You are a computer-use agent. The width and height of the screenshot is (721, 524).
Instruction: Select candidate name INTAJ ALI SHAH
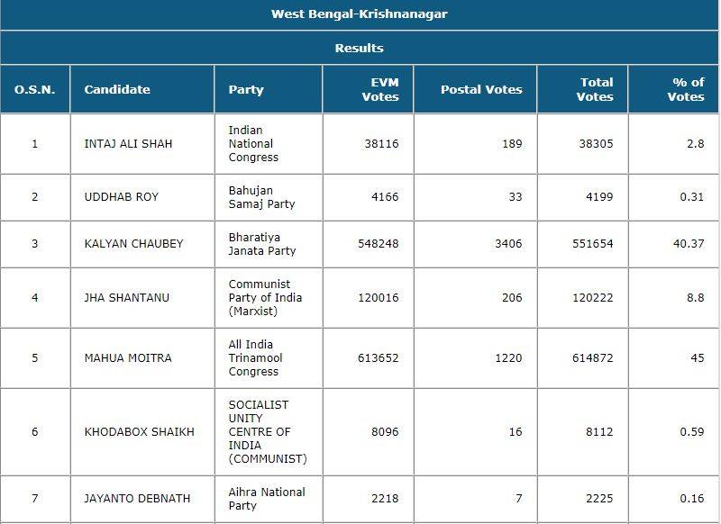coord(128,144)
